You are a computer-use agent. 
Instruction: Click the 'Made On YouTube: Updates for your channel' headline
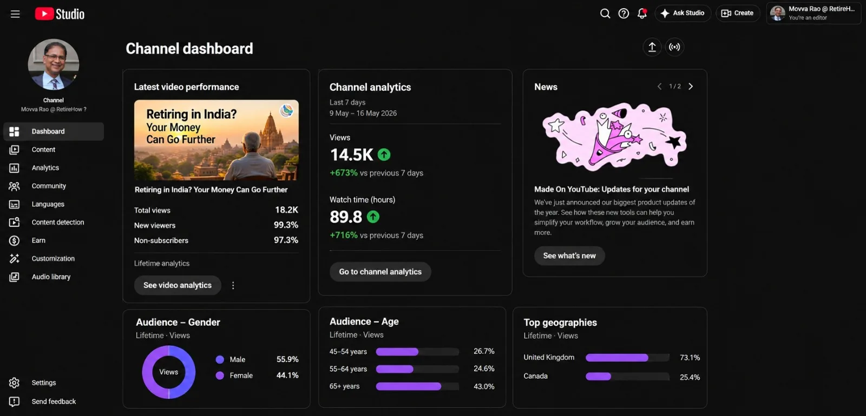coord(612,189)
